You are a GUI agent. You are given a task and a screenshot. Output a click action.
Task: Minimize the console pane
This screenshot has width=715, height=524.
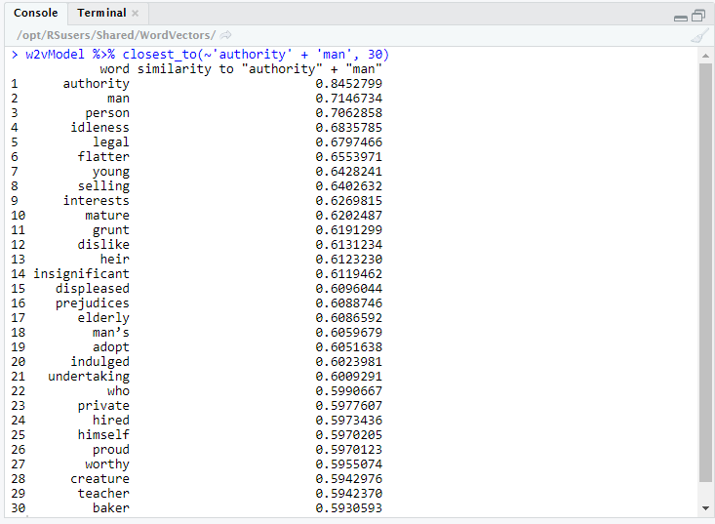pos(681,16)
